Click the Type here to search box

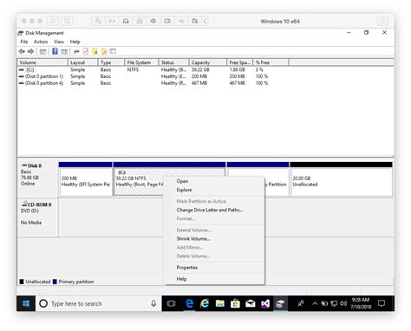coord(98,303)
